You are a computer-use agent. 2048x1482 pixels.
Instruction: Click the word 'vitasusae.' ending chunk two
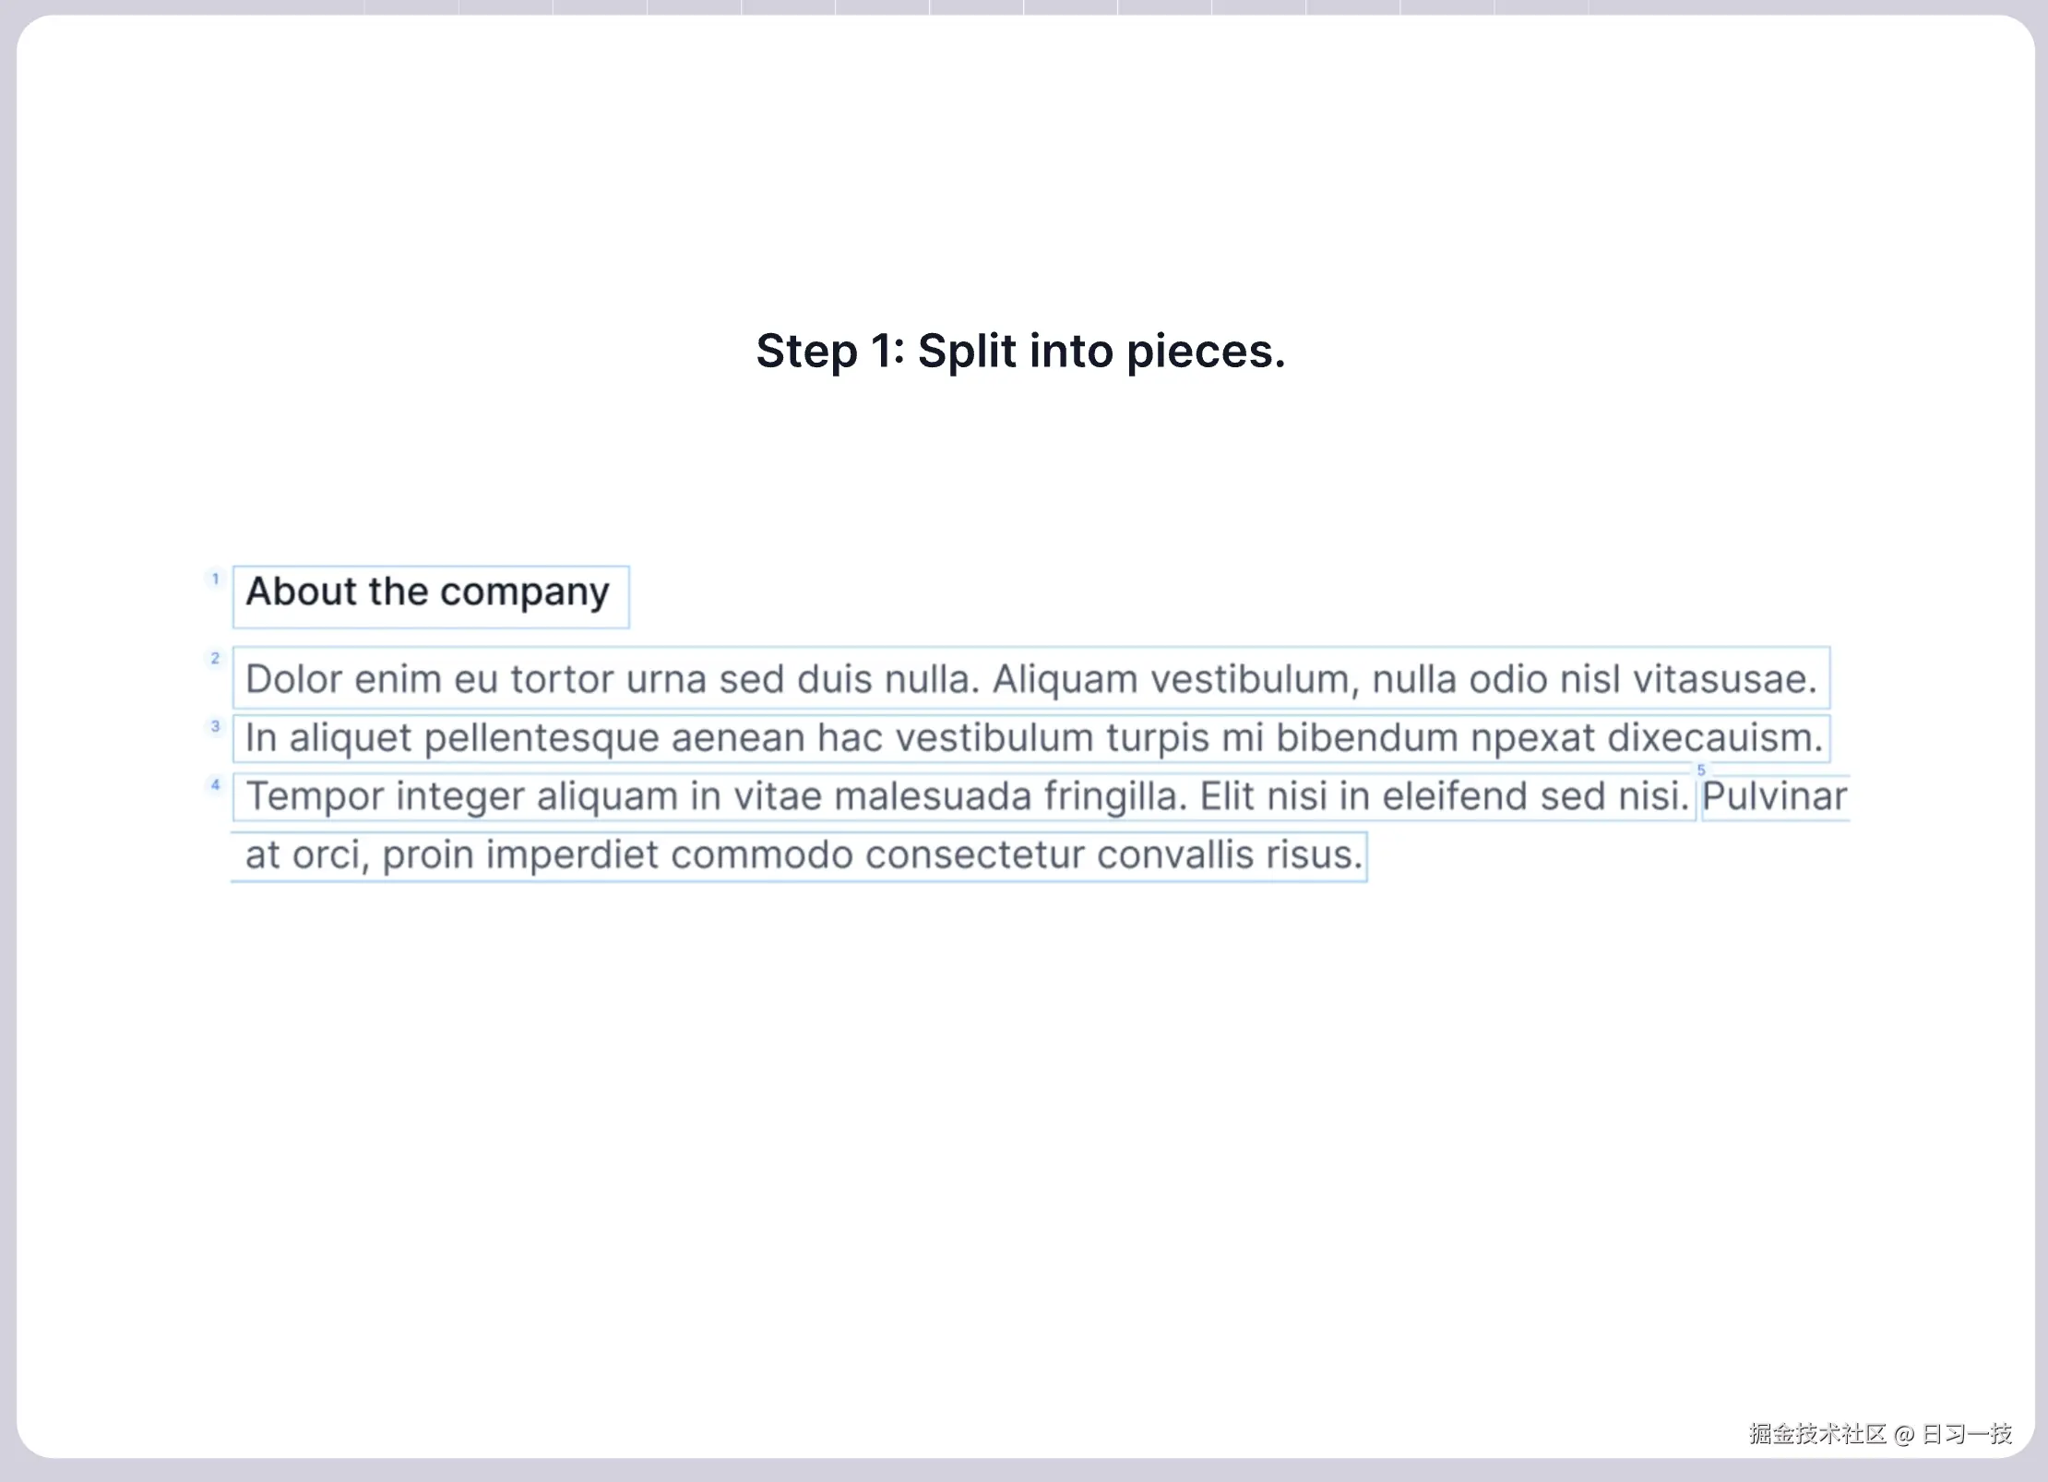click(1724, 679)
